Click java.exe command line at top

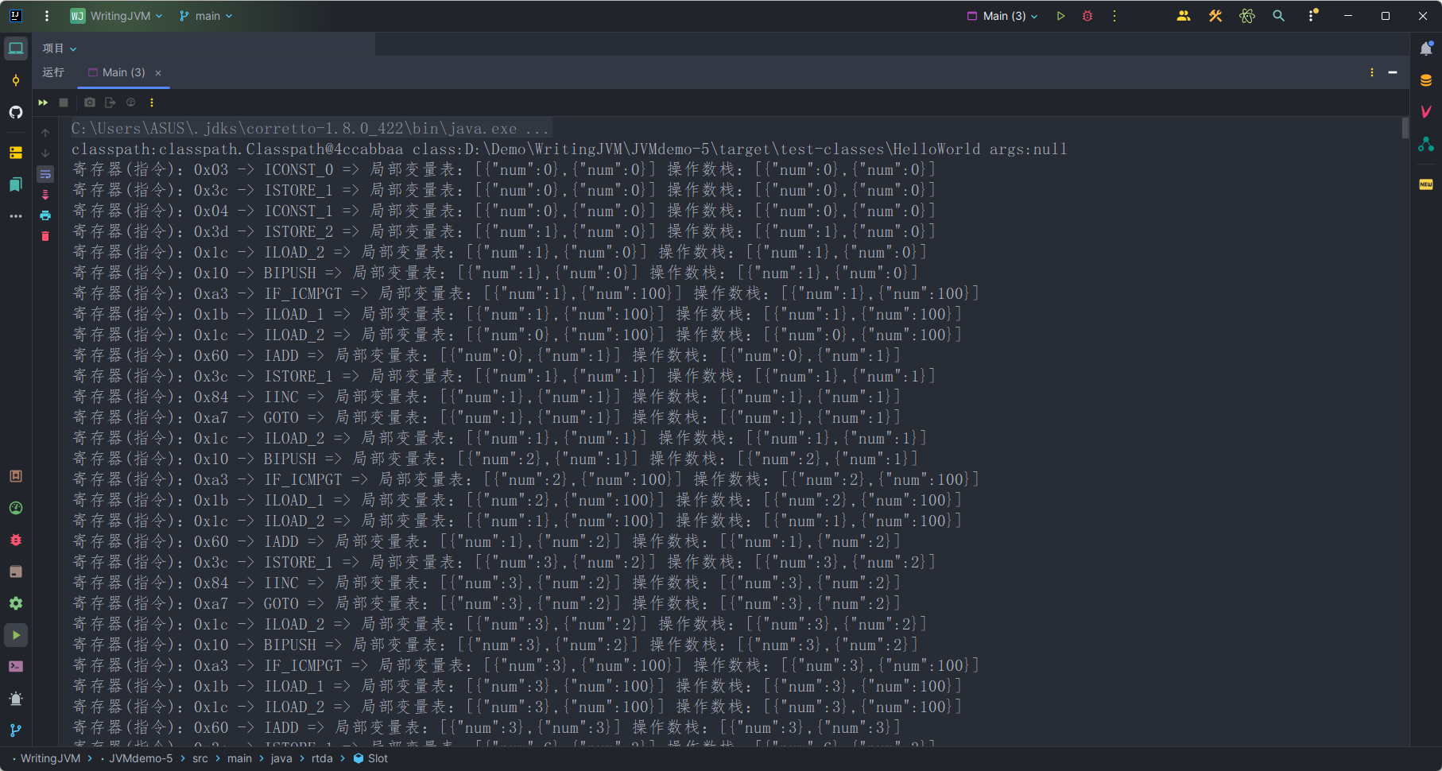tap(310, 128)
